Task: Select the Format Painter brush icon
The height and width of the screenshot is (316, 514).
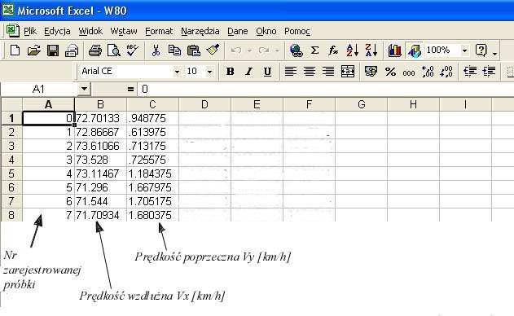Action: click(213, 50)
